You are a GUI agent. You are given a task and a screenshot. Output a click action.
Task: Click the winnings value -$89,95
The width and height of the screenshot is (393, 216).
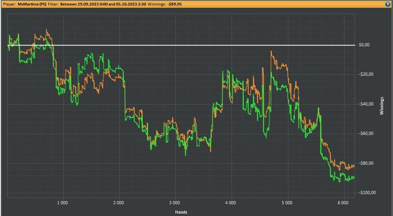coord(175,4)
